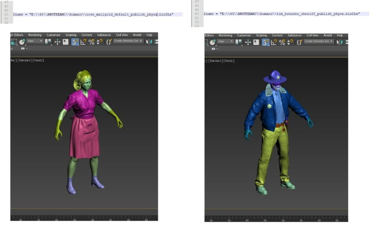Toggle Standard display mode label
This screenshot has width=373, height=227.
[24, 60]
